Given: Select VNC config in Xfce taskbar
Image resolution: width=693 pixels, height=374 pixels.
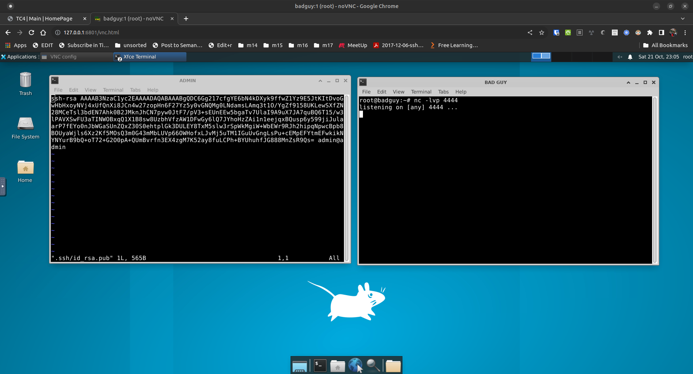Looking at the screenshot, I should (x=76, y=57).
